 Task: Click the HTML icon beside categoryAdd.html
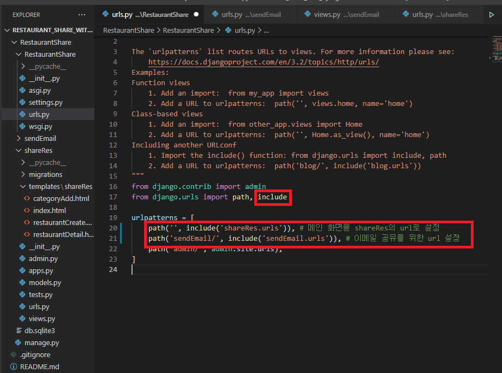coord(27,199)
